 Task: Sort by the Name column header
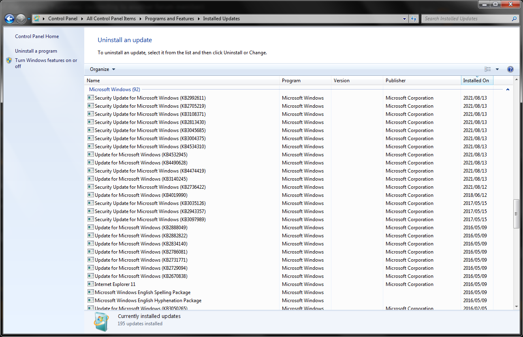[93, 81]
